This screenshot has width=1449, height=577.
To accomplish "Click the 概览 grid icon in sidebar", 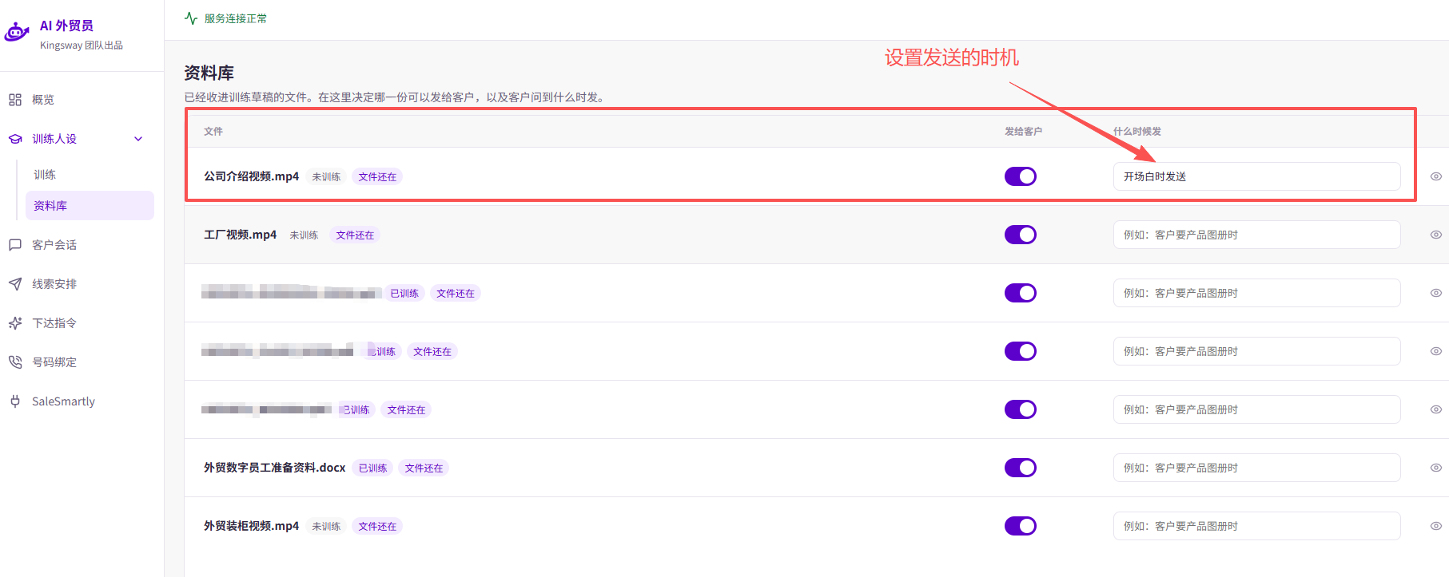I will click(15, 100).
